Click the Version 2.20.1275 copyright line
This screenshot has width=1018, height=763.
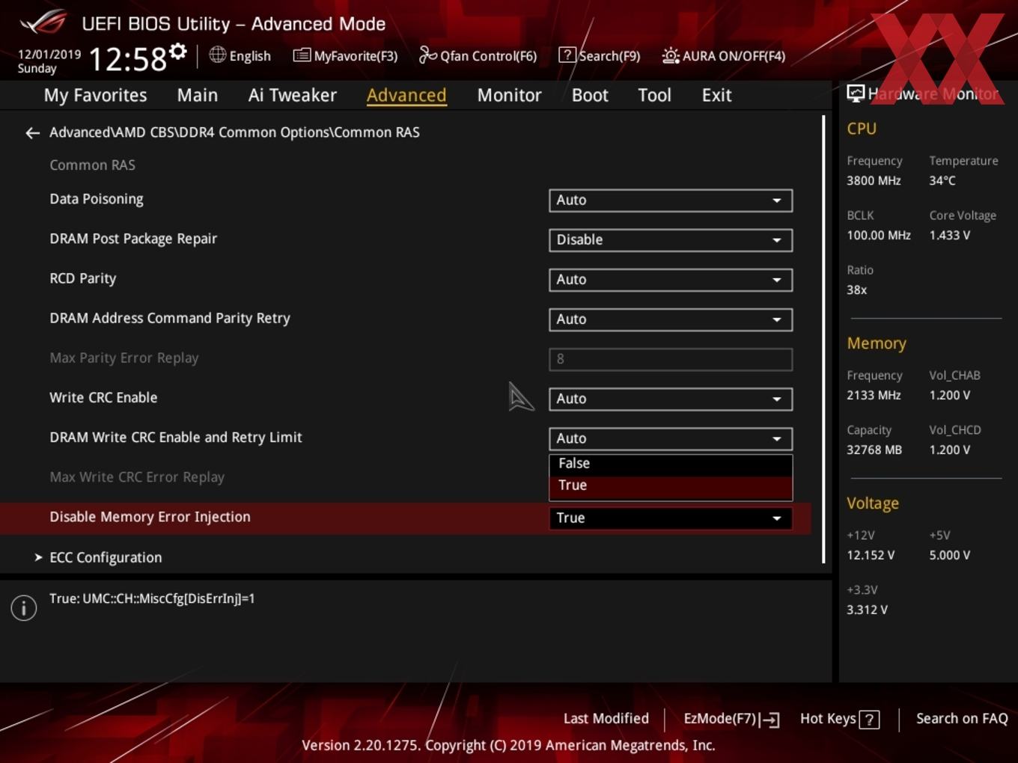point(508,745)
